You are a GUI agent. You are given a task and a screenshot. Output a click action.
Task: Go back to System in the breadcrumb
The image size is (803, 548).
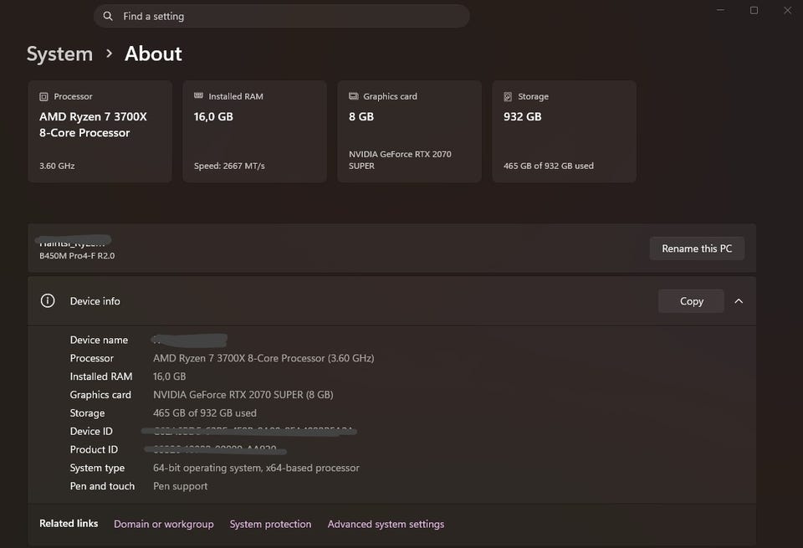click(x=59, y=54)
